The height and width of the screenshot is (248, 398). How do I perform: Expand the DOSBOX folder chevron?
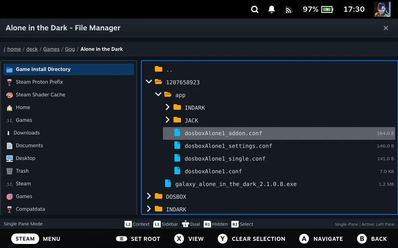coord(149,196)
